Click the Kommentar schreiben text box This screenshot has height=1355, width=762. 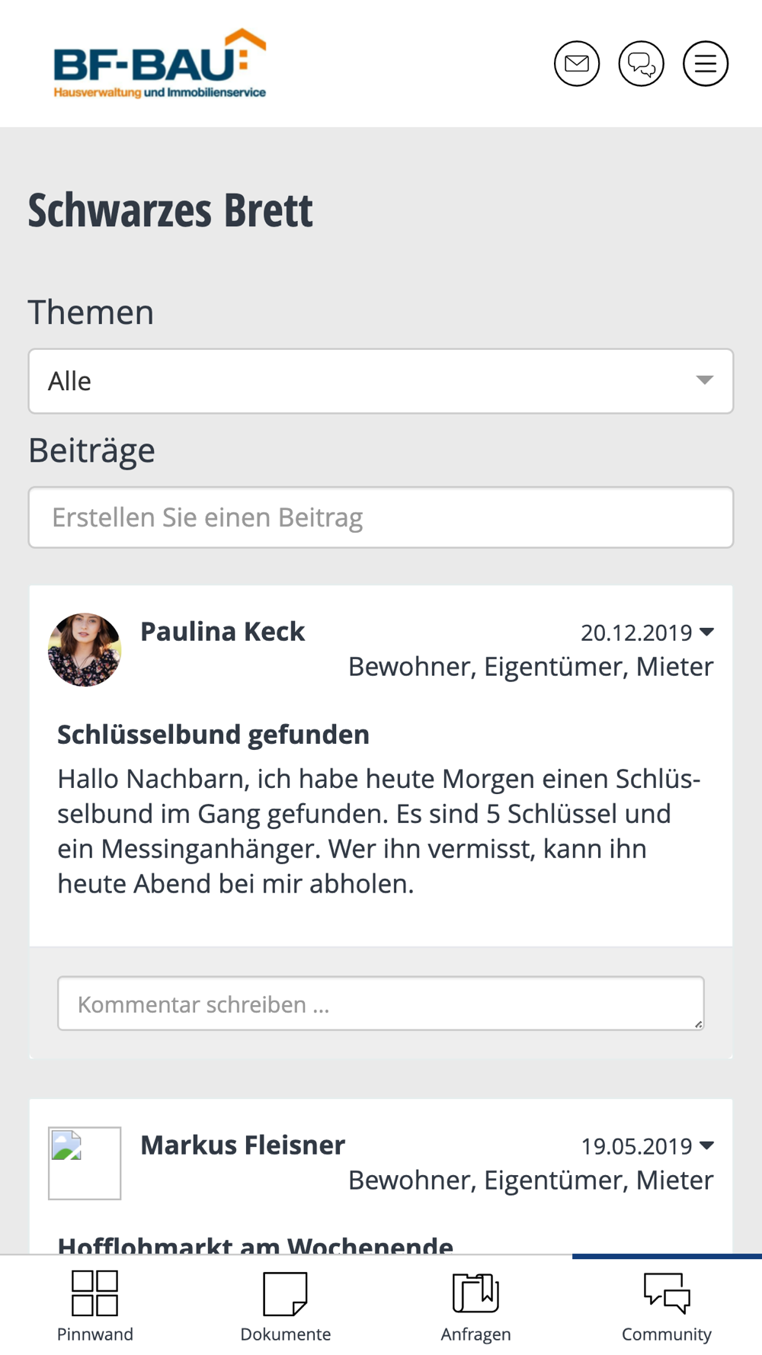(x=381, y=1004)
